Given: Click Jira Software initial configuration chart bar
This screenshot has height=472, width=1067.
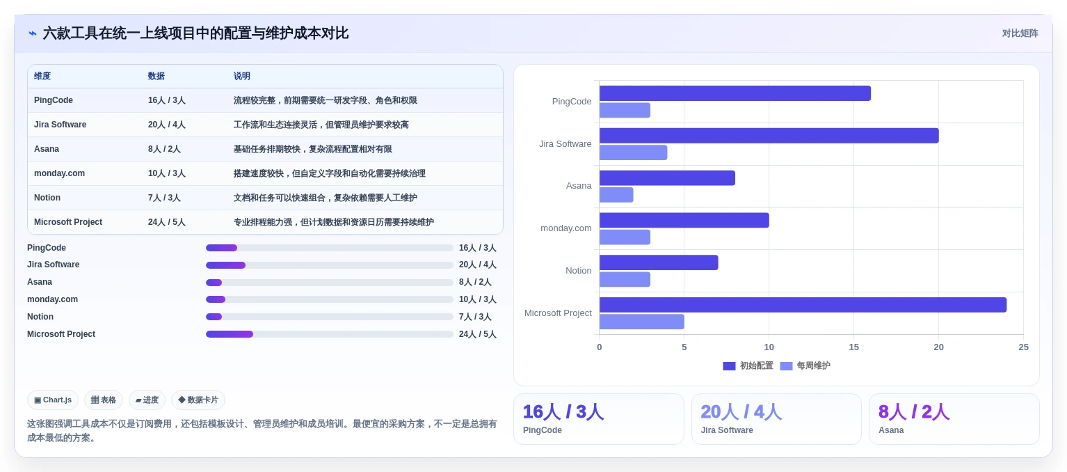Looking at the screenshot, I should (769, 136).
